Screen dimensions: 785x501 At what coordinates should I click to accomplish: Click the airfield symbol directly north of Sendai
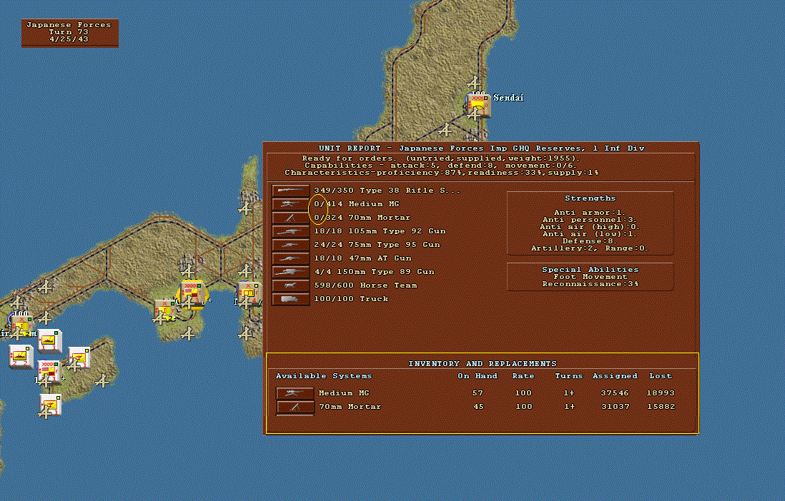473,83
